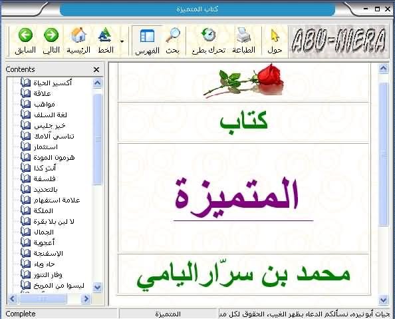
Task: Click the contents horizontal scroll right arrow
Action: (x=86, y=299)
